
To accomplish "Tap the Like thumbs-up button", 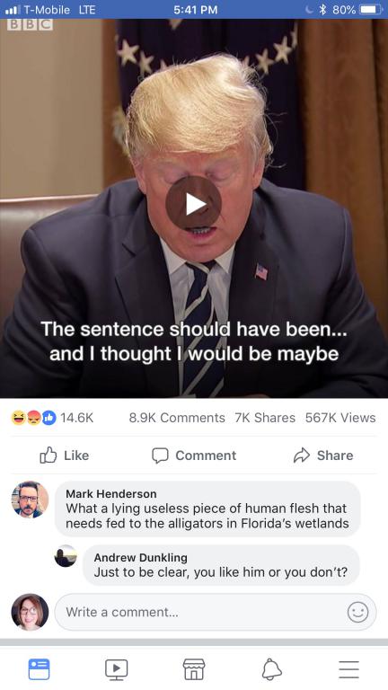I will (65, 456).
